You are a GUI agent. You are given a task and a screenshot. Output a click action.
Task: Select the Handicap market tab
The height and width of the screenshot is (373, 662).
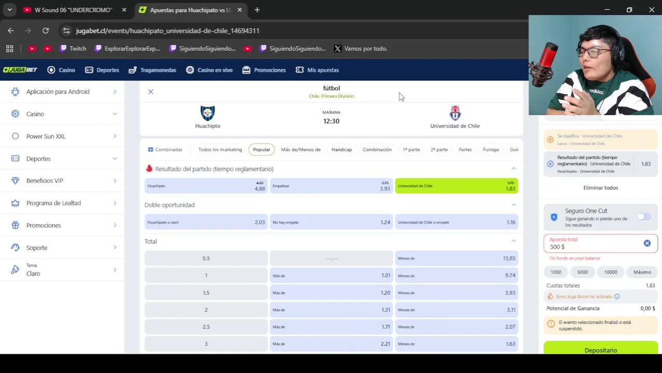tap(341, 150)
